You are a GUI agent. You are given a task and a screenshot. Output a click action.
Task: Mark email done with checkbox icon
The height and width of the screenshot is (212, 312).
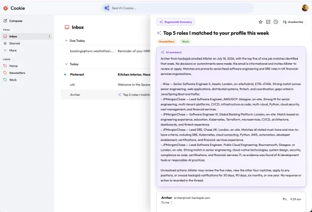(x=268, y=22)
